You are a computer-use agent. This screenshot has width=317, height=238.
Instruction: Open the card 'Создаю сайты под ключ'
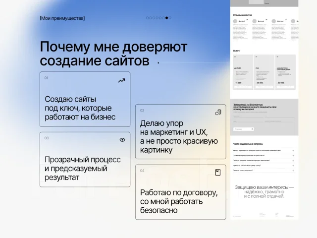click(85, 99)
